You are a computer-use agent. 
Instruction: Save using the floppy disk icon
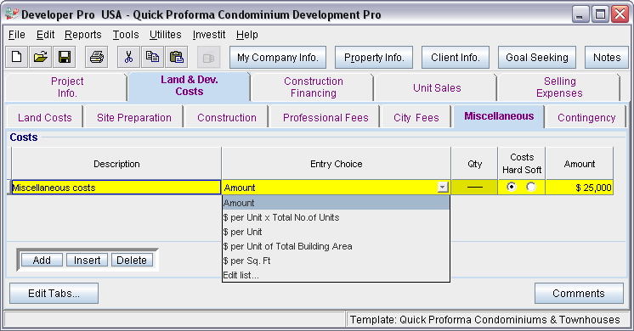pyautogui.click(x=65, y=57)
